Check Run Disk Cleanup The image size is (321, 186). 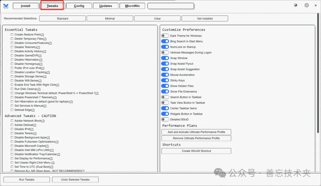point(12,89)
